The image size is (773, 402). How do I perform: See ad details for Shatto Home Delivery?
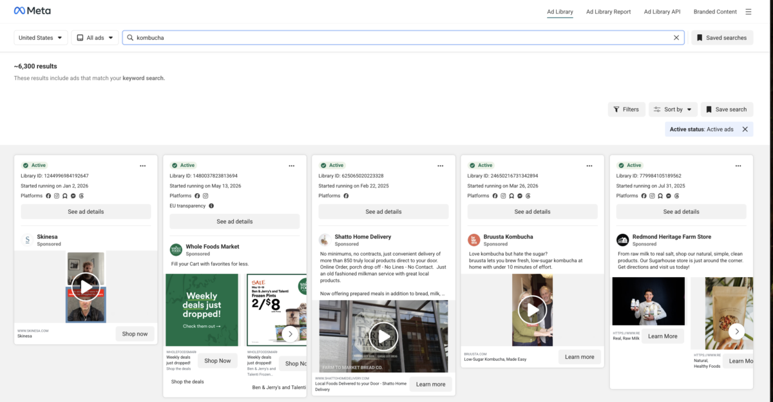[x=383, y=211]
